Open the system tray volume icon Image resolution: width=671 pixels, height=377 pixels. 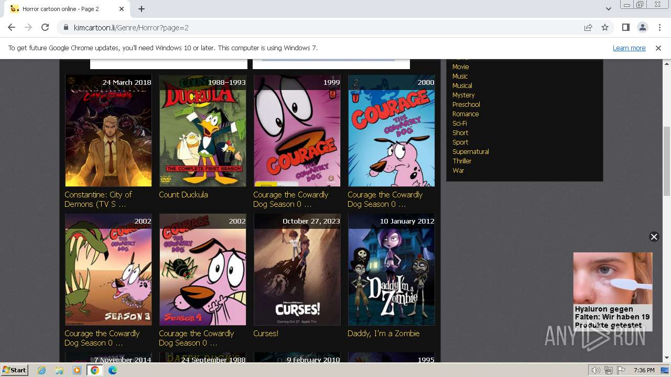596,370
